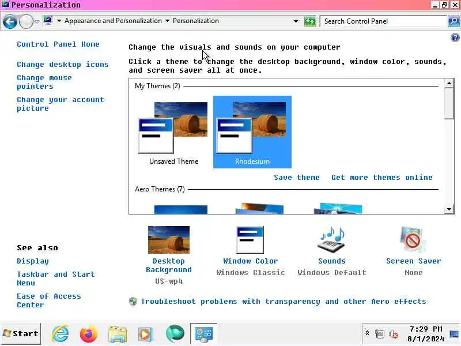The height and width of the screenshot is (346, 461).
Task: Click the greyed Forward navigation button
Action: (26, 21)
